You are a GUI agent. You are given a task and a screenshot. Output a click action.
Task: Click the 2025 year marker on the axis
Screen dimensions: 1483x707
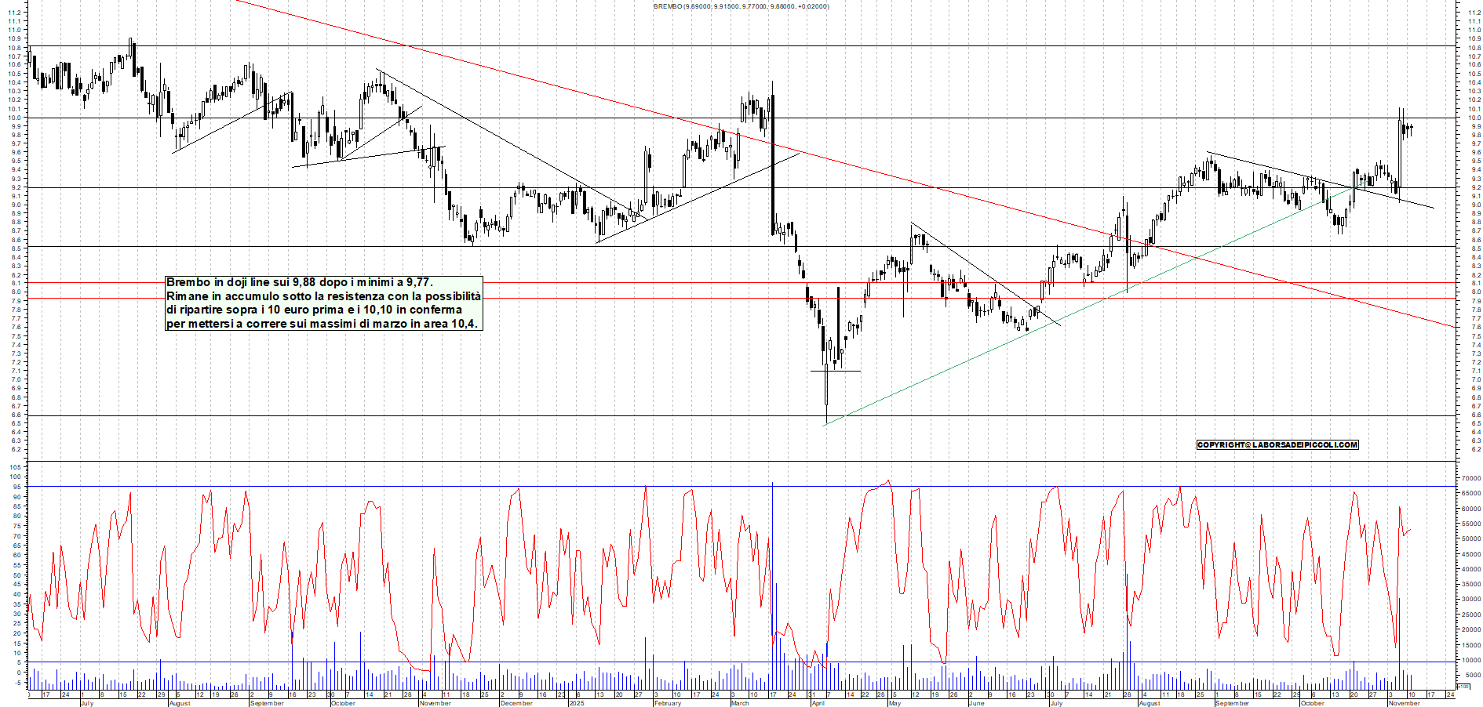tap(578, 703)
